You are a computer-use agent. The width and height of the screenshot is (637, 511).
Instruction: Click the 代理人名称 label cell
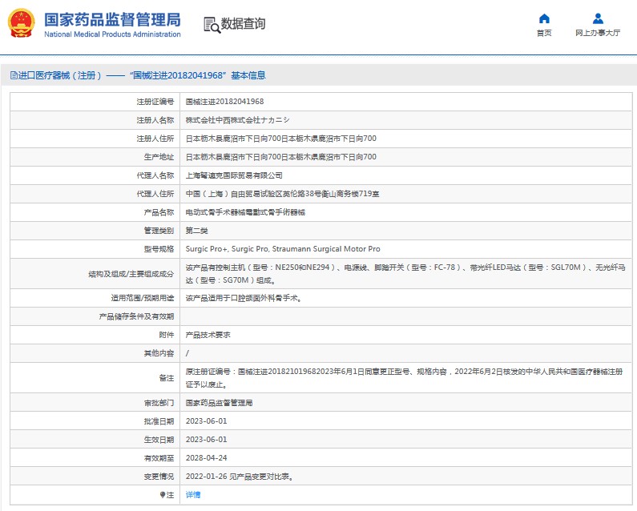click(x=95, y=175)
